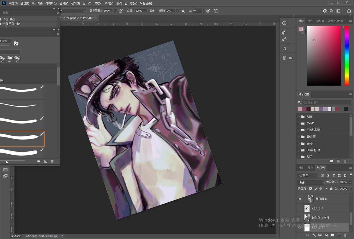Image resolution: width=354 pixels, height=239 pixels.
Task: Switch to the 그레이디언트 tab
Action: pyautogui.click(x=335, y=21)
